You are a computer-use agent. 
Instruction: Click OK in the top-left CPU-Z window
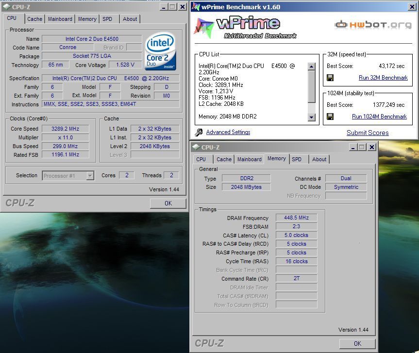coord(168,203)
